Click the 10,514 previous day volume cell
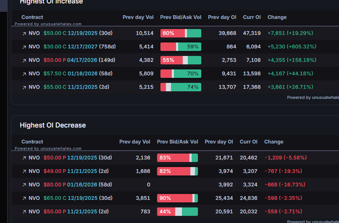Image resolution: width=339 pixels, height=223 pixels. pos(144,33)
